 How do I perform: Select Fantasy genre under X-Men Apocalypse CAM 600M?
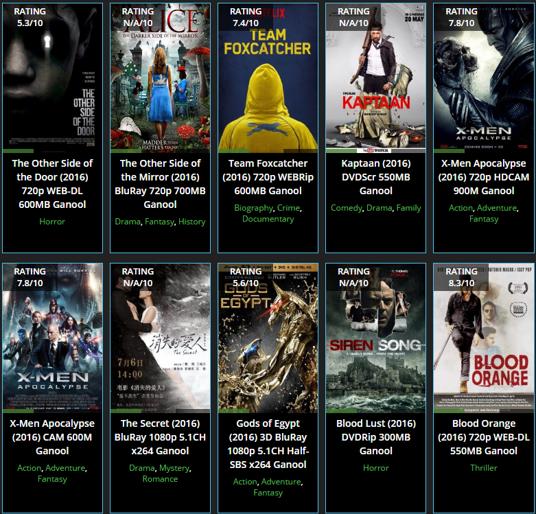click(52, 479)
